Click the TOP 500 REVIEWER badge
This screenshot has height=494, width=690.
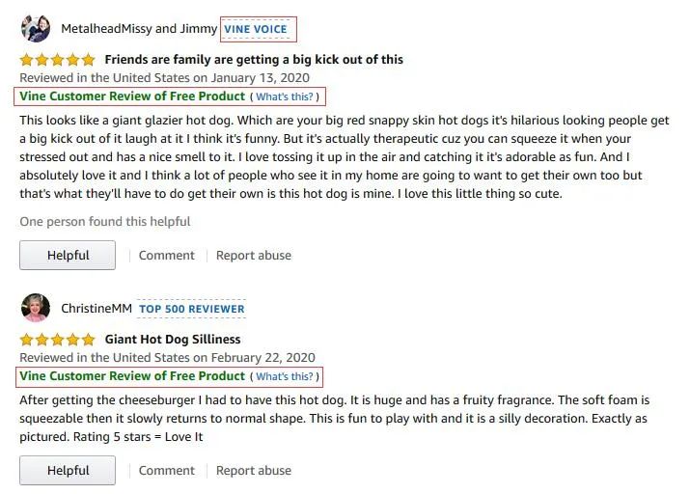coord(191,309)
